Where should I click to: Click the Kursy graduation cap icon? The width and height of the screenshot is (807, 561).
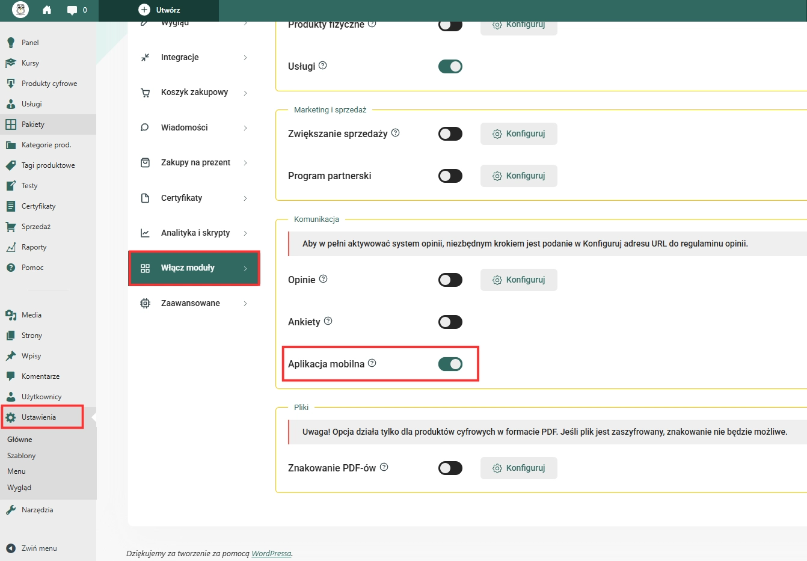(11, 63)
